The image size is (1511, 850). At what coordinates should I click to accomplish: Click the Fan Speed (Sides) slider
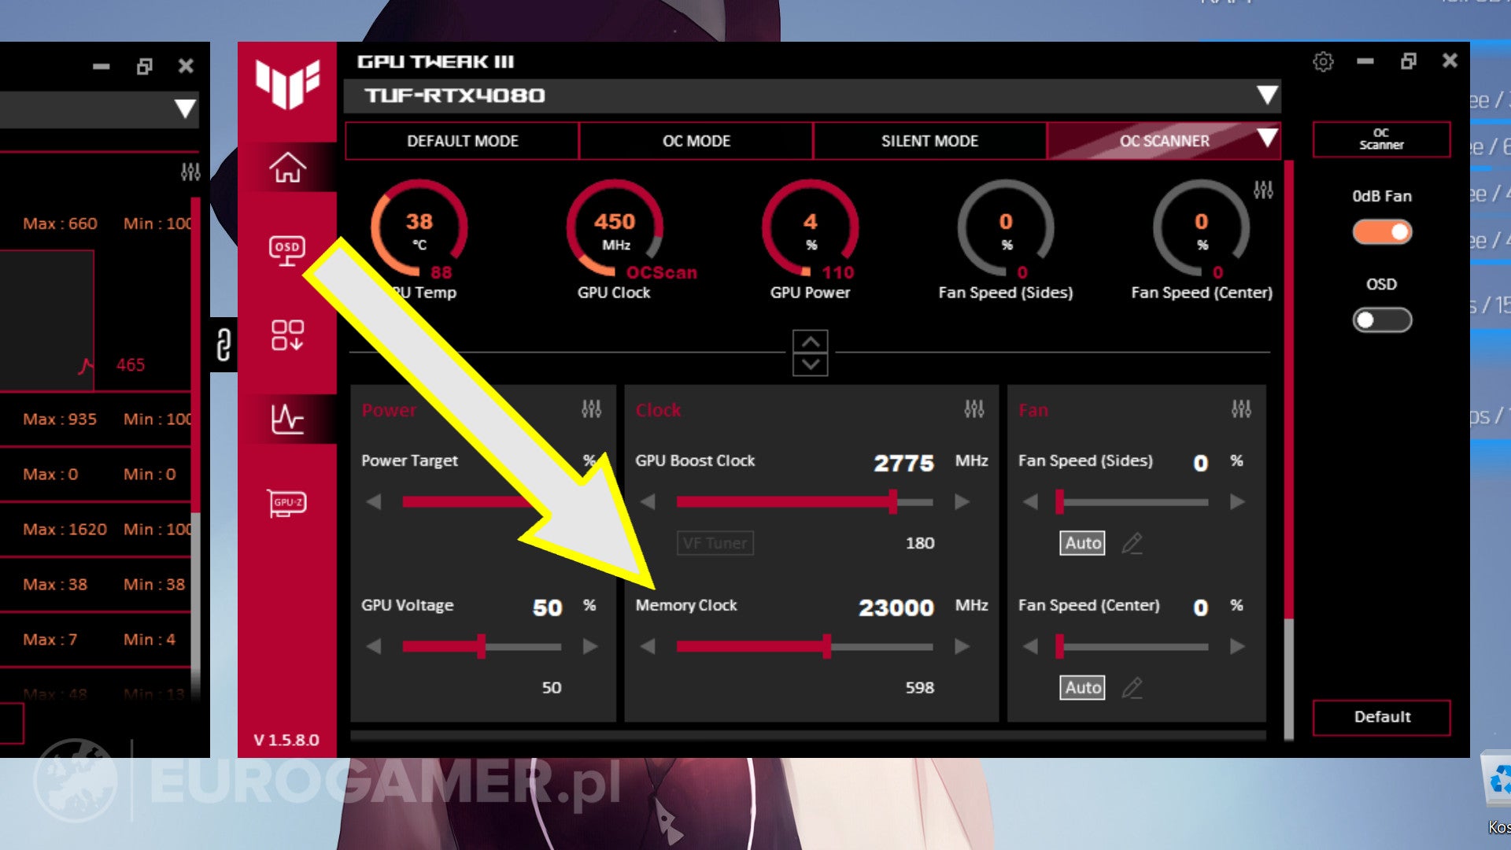pyautogui.click(x=1133, y=502)
